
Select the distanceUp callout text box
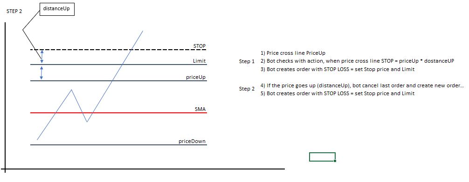click(57, 9)
